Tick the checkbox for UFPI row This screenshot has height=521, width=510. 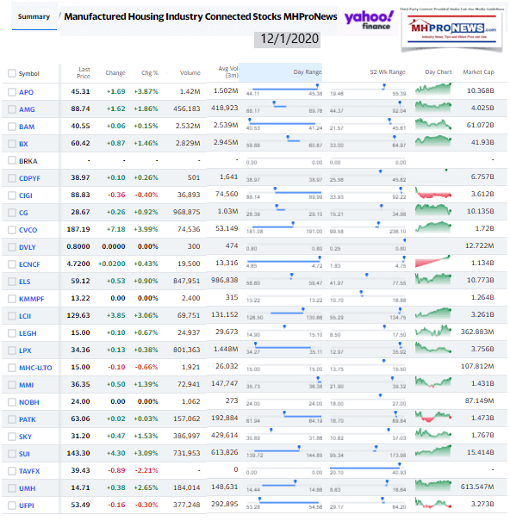point(12,505)
